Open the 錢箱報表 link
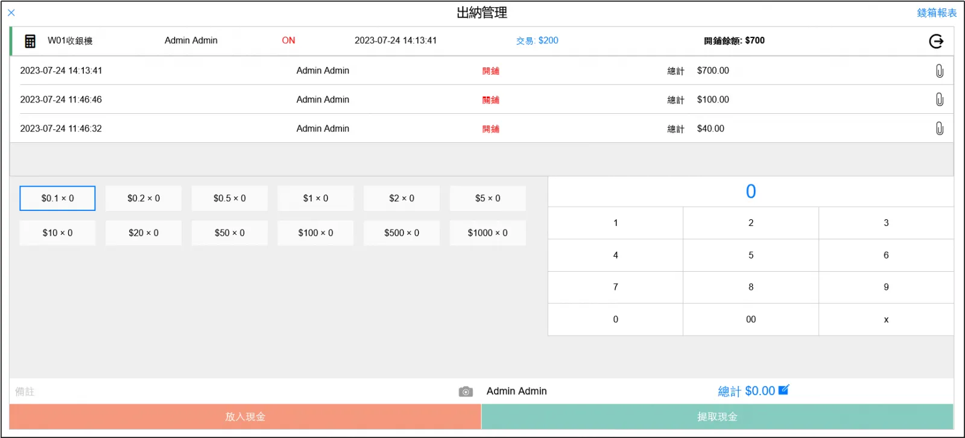The width and height of the screenshot is (965, 438). (936, 13)
